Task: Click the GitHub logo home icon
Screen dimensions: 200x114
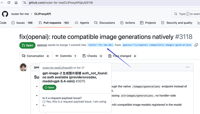Action: coord(5,14)
